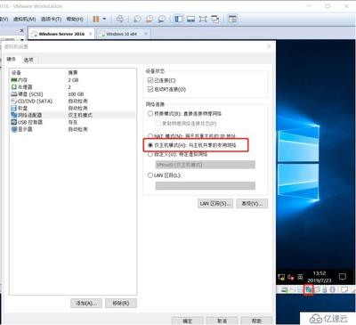The image size is (356, 325).
Task: Click the Take Snapshot clock icon
Action: [137, 19]
